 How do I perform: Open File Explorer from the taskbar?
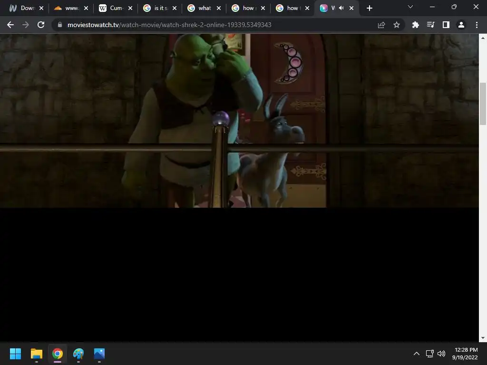click(36, 354)
